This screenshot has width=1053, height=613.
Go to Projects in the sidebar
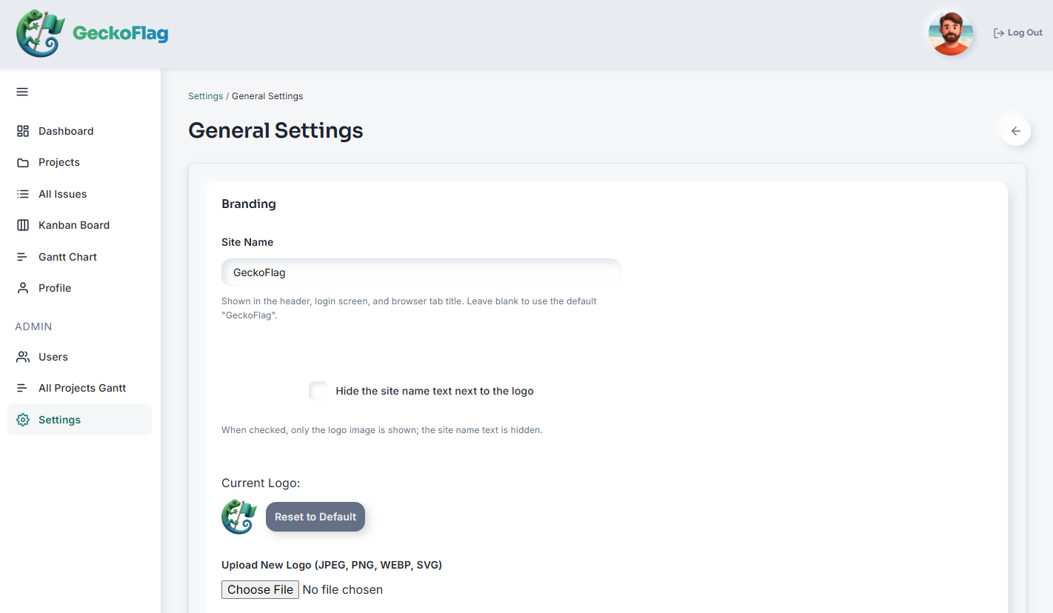59,162
